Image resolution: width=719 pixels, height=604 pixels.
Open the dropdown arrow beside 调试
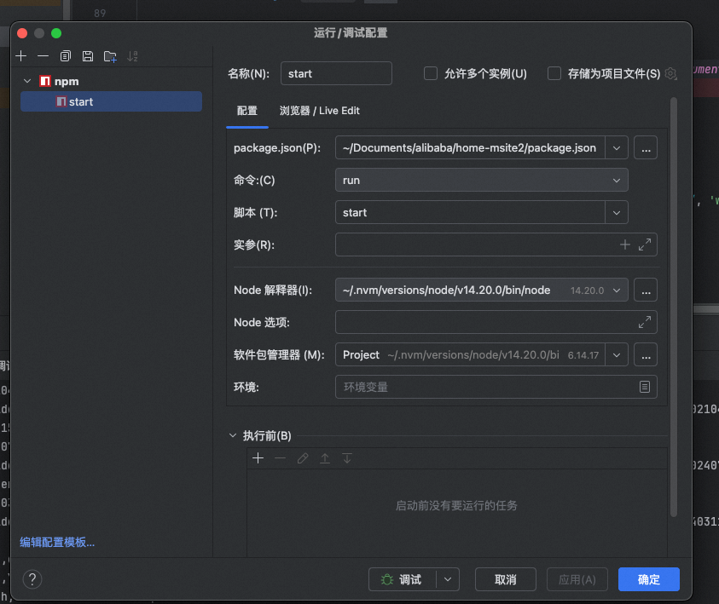tap(448, 580)
